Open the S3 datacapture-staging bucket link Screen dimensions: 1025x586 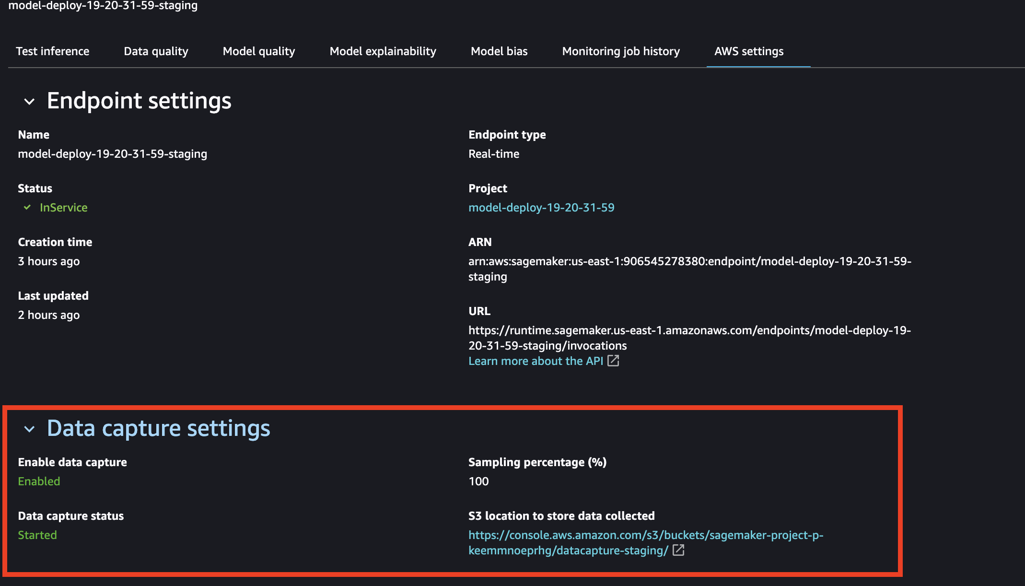(x=646, y=543)
